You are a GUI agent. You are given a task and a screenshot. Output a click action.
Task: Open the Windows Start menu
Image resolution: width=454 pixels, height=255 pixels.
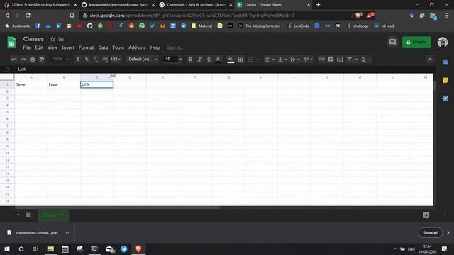click(x=7, y=249)
